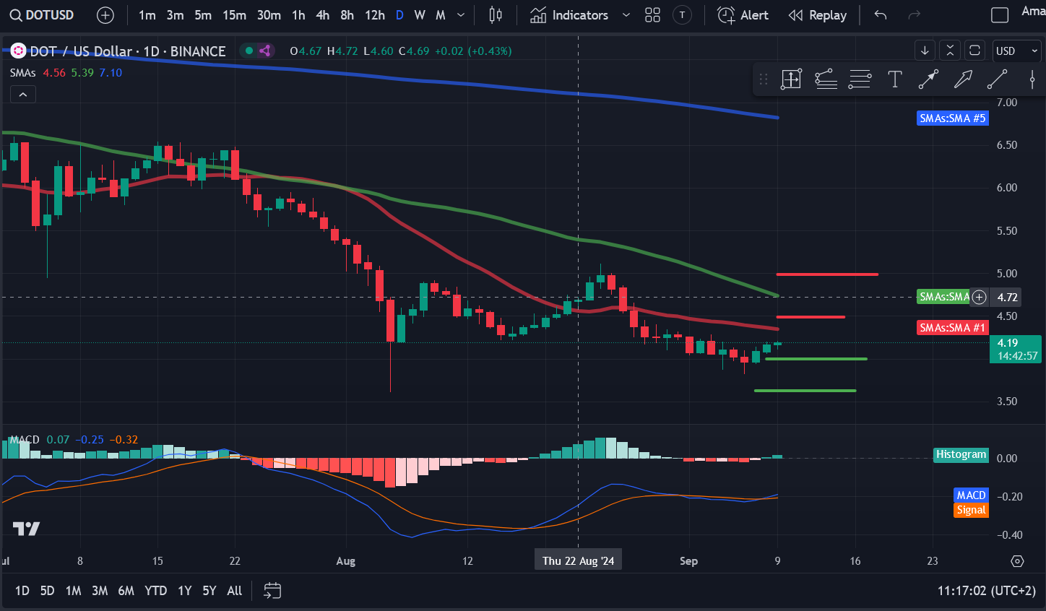Add alert at 4.72 using plus button
1046x611 pixels.
pos(979,297)
